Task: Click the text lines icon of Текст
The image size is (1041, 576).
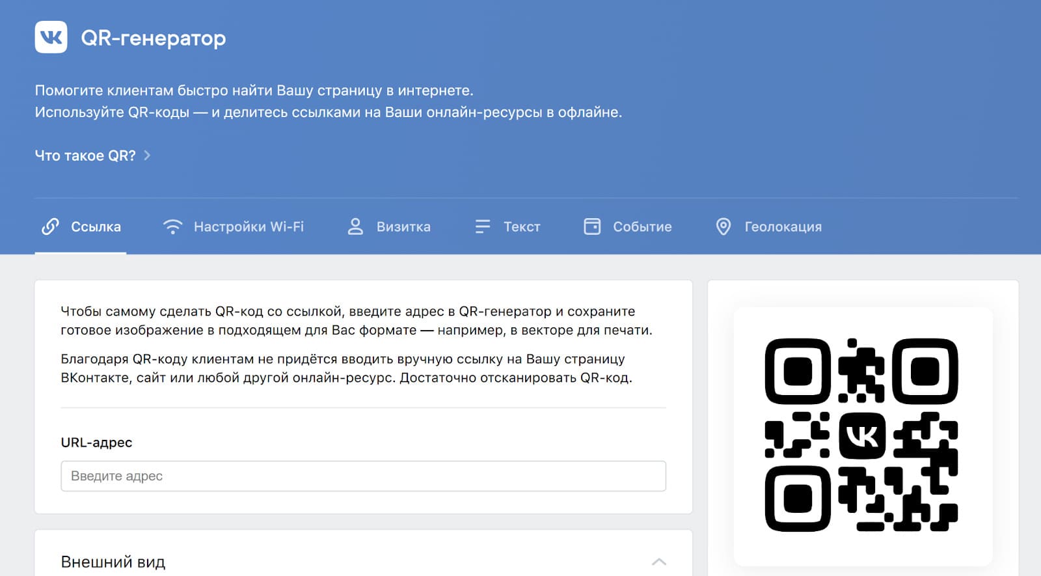Action: point(482,226)
